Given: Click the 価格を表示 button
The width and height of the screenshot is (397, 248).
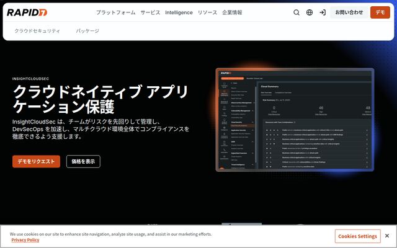Looking at the screenshot, I should tap(83, 161).
